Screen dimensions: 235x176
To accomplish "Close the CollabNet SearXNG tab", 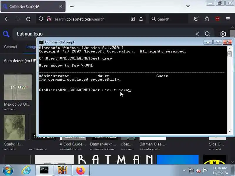I will tap(61, 6).
